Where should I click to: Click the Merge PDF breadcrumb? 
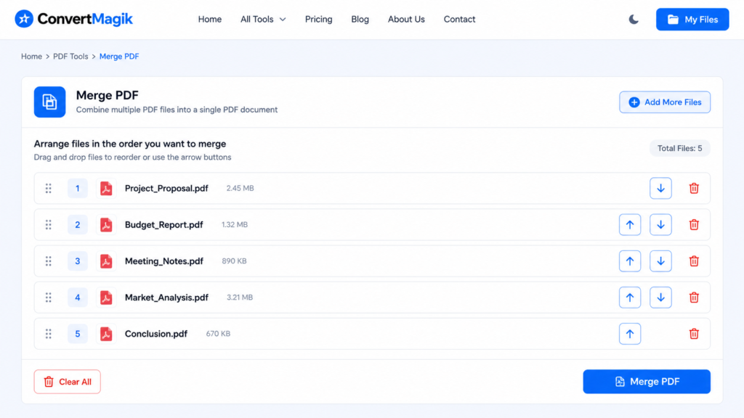pos(119,57)
